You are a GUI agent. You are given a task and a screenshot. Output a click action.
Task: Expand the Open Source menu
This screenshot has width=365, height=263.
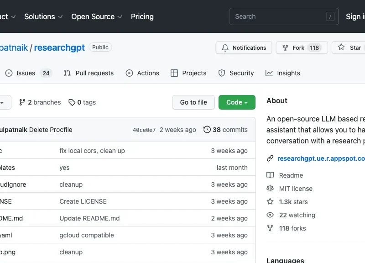tap(97, 16)
